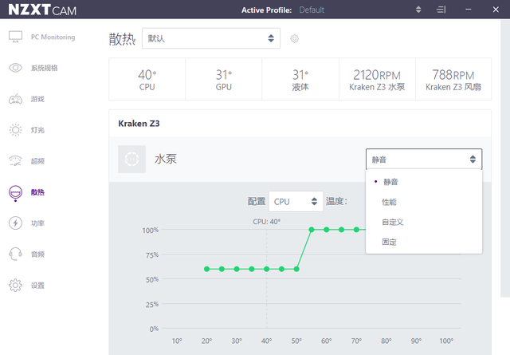Click the 31° GPU temperature card
The image size is (510, 355).
(224, 79)
